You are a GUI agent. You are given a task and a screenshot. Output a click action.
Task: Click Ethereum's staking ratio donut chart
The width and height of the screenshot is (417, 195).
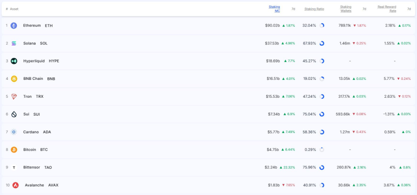pyautogui.click(x=322, y=26)
